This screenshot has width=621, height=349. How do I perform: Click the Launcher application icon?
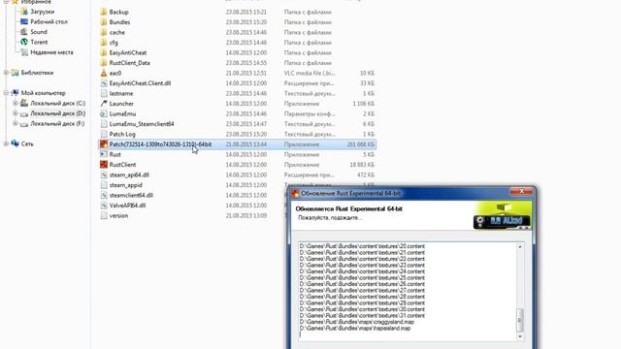(x=104, y=104)
